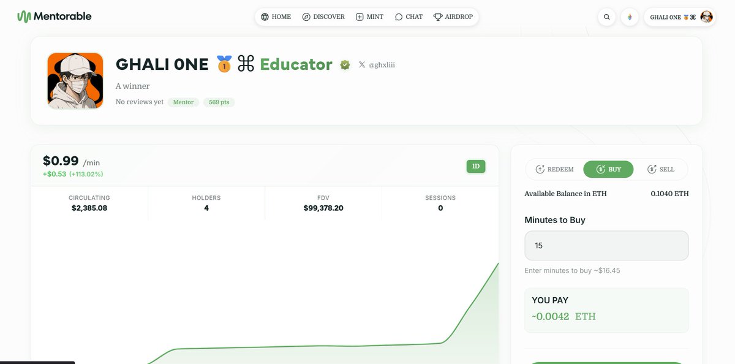Click the FDV $99,378.20 stat

click(x=323, y=203)
